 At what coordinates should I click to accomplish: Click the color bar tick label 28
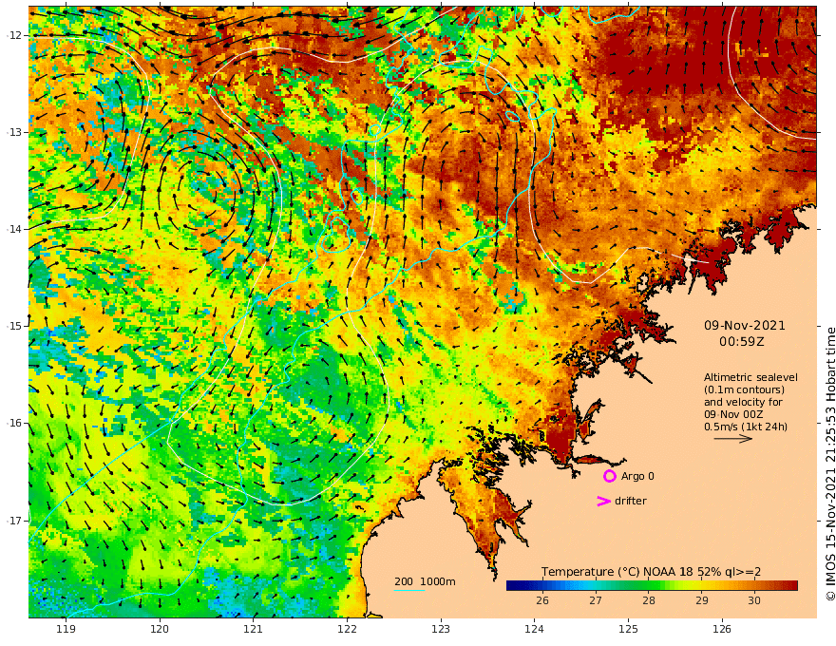click(648, 600)
